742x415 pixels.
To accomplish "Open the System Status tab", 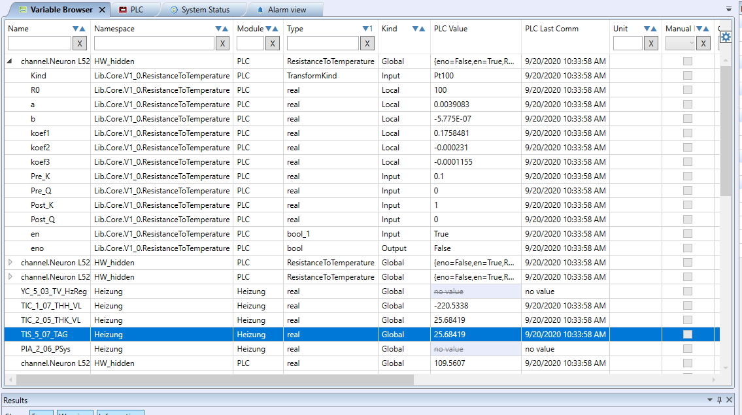I will point(205,10).
